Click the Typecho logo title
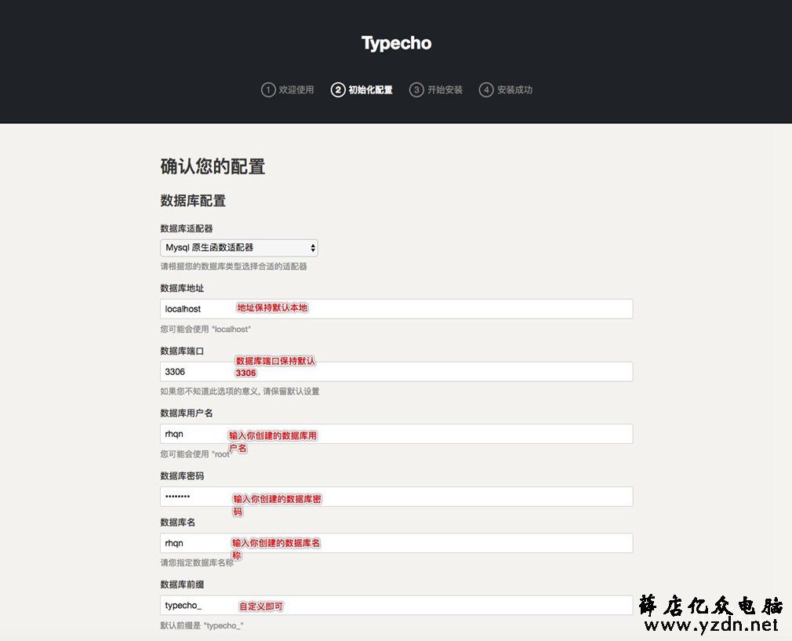Viewport: 792px width, 641px height. coord(397,43)
